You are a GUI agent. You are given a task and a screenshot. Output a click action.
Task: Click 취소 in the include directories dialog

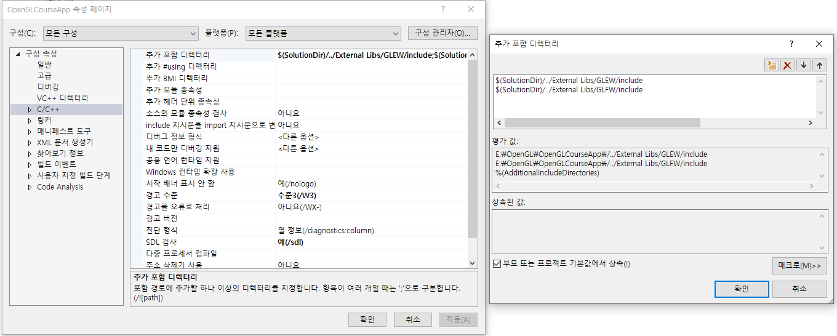tap(799, 289)
